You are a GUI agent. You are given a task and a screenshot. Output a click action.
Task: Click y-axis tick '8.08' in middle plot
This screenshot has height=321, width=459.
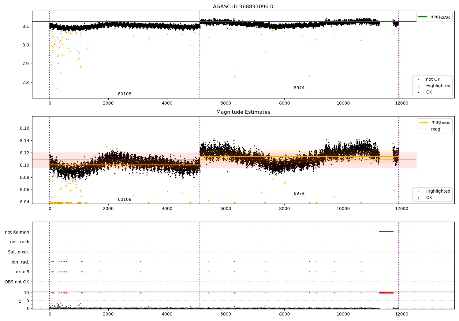24,177
